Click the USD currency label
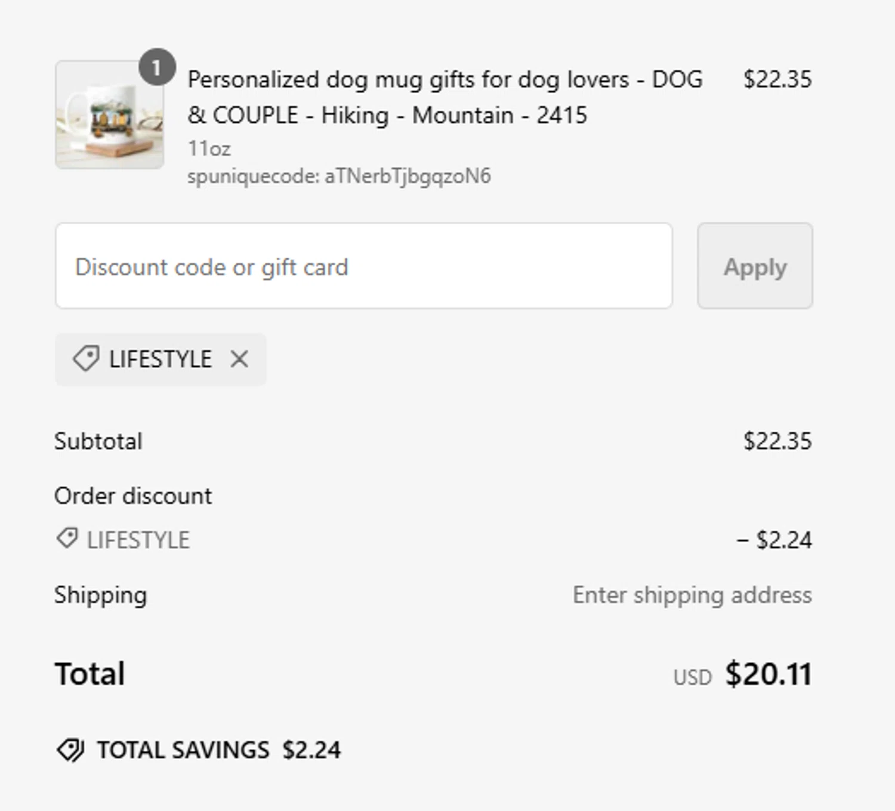Image resolution: width=895 pixels, height=811 pixels. click(692, 677)
